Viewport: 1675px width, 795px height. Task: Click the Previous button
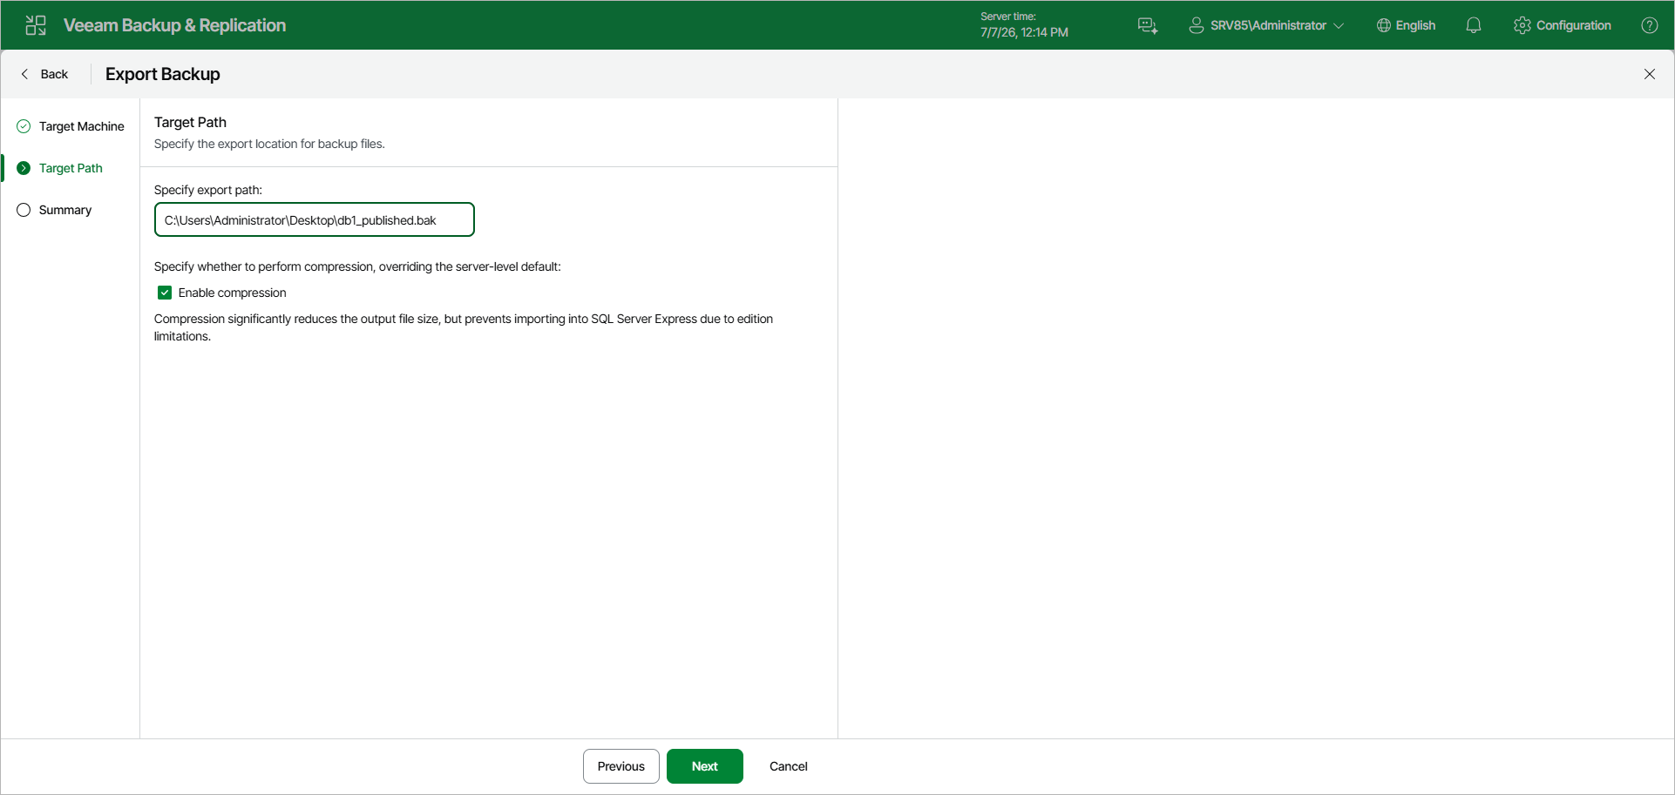tap(621, 766)
